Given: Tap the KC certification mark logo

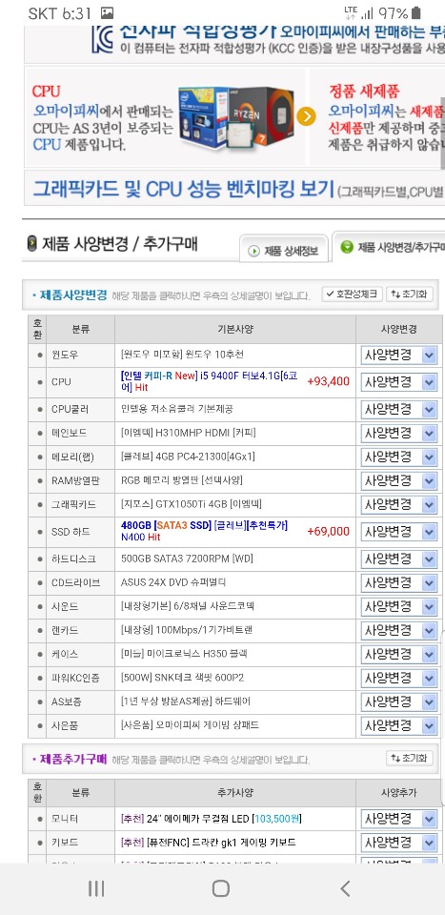Looking at the screenshot, I should coord(103,40).
